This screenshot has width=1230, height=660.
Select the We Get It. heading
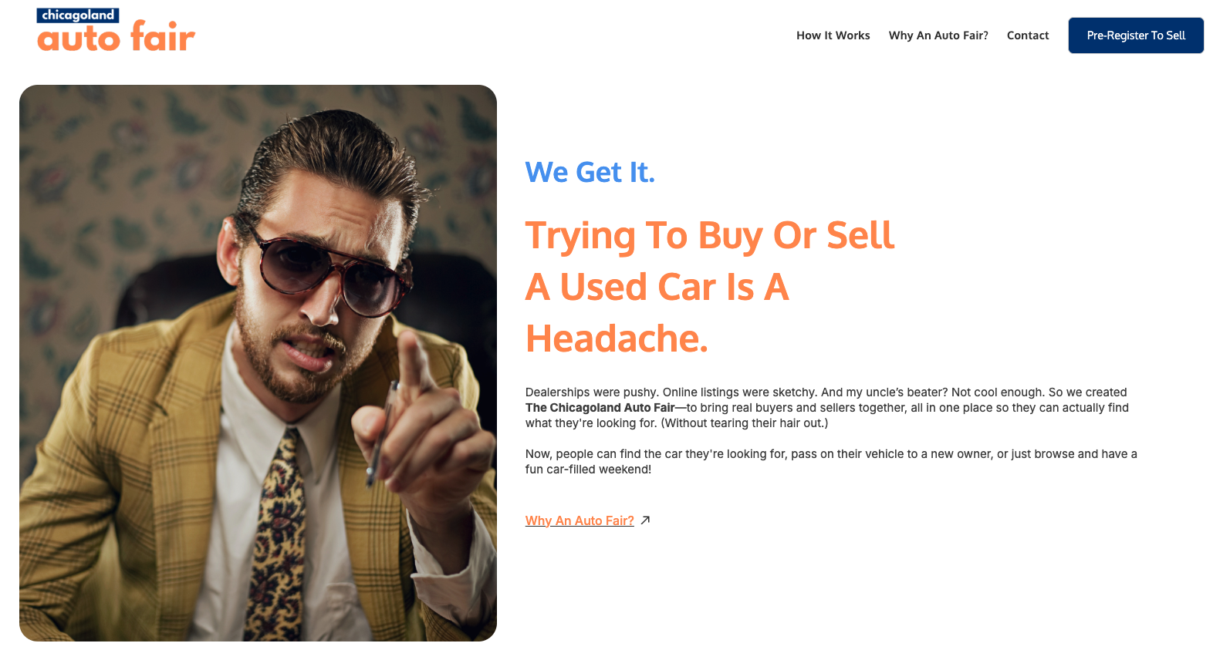tap(590, 172)
